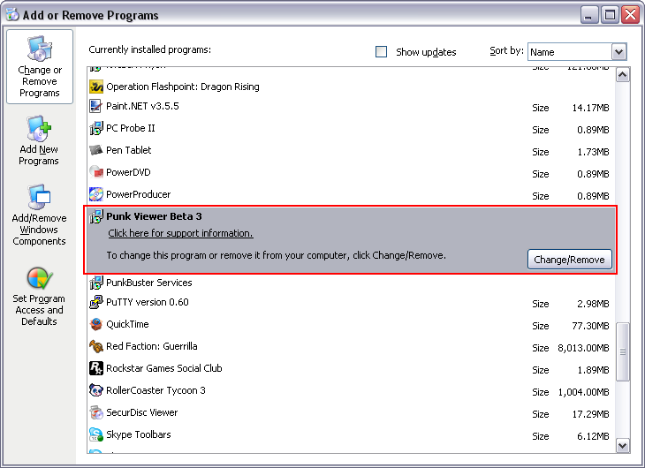Image resolution: width=645 pixels, height=468 pixels.
Task: Click the scrollbar up arrow
Action: pos(623,75)
